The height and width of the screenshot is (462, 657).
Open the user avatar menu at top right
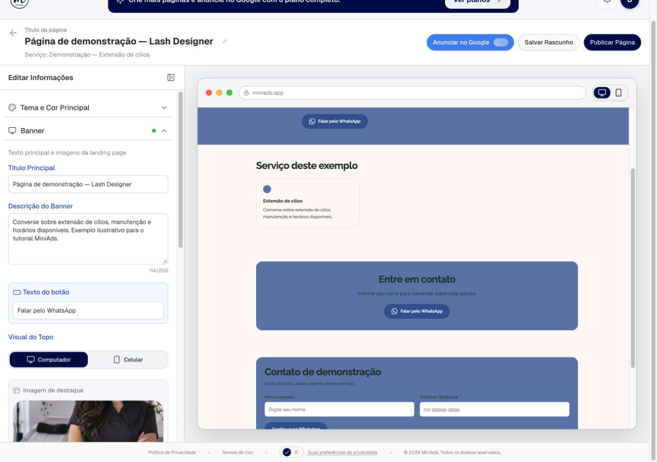[x=629, y=3]
